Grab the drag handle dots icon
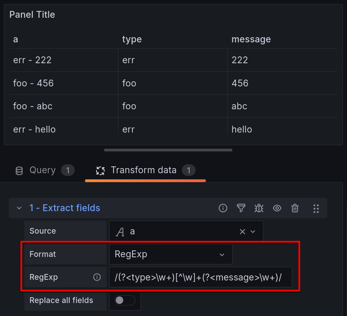 pos(316,208)
